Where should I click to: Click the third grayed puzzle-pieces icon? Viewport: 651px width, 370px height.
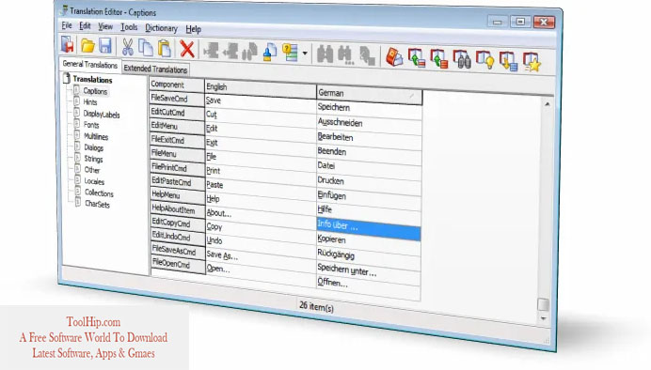click(249, 52)
